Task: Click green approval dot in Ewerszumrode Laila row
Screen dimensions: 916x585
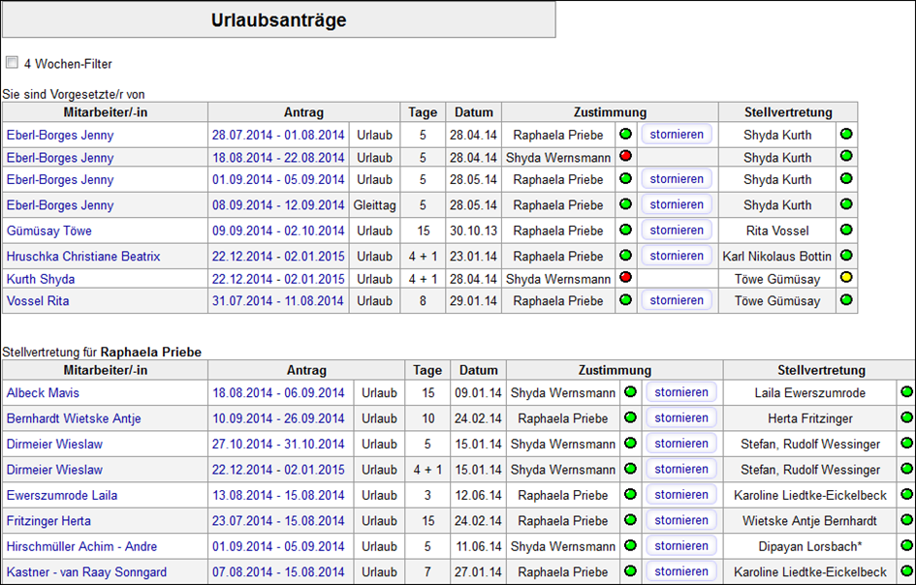Action: point(630,494)
